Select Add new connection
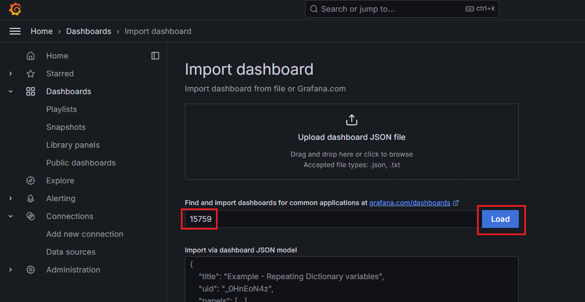The width and height of the screenshot is (585, 302). pyautogui.click(x=85, y=234)
